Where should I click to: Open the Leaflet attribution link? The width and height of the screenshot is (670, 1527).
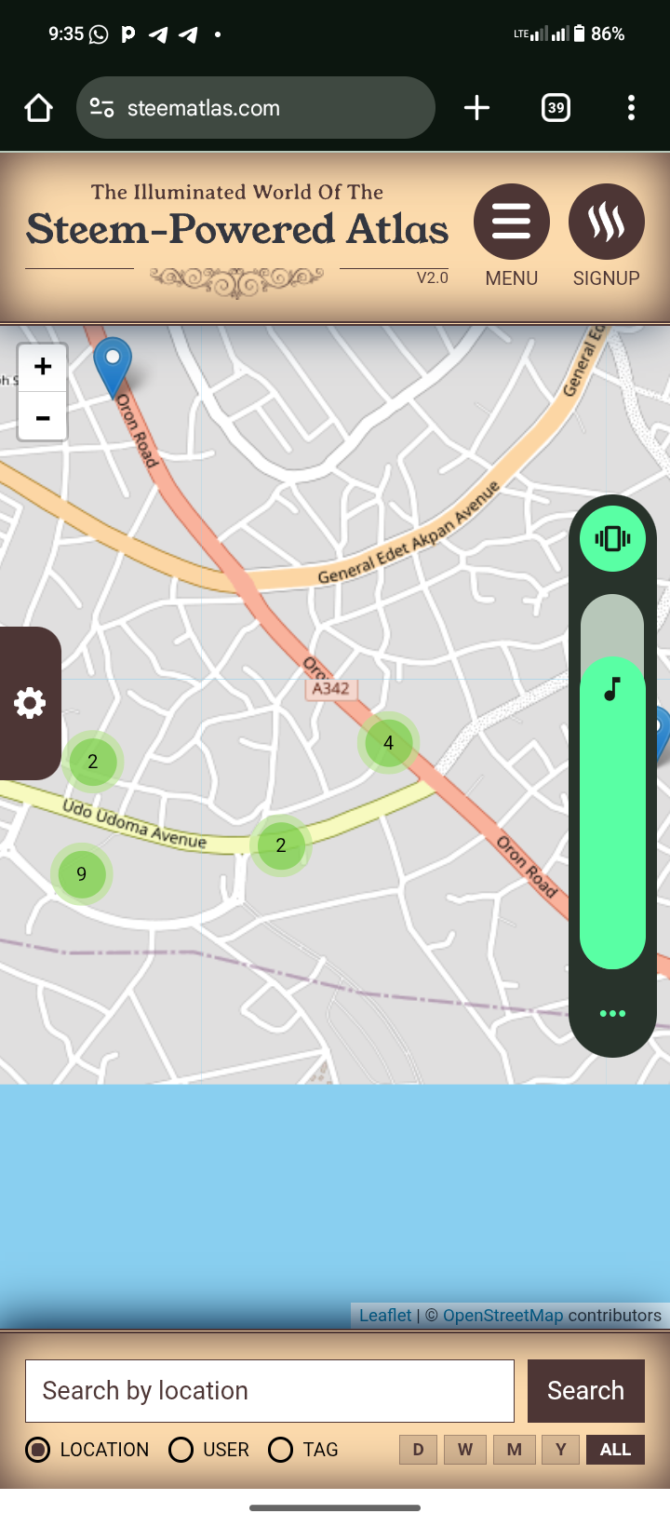coord(385,1316)
